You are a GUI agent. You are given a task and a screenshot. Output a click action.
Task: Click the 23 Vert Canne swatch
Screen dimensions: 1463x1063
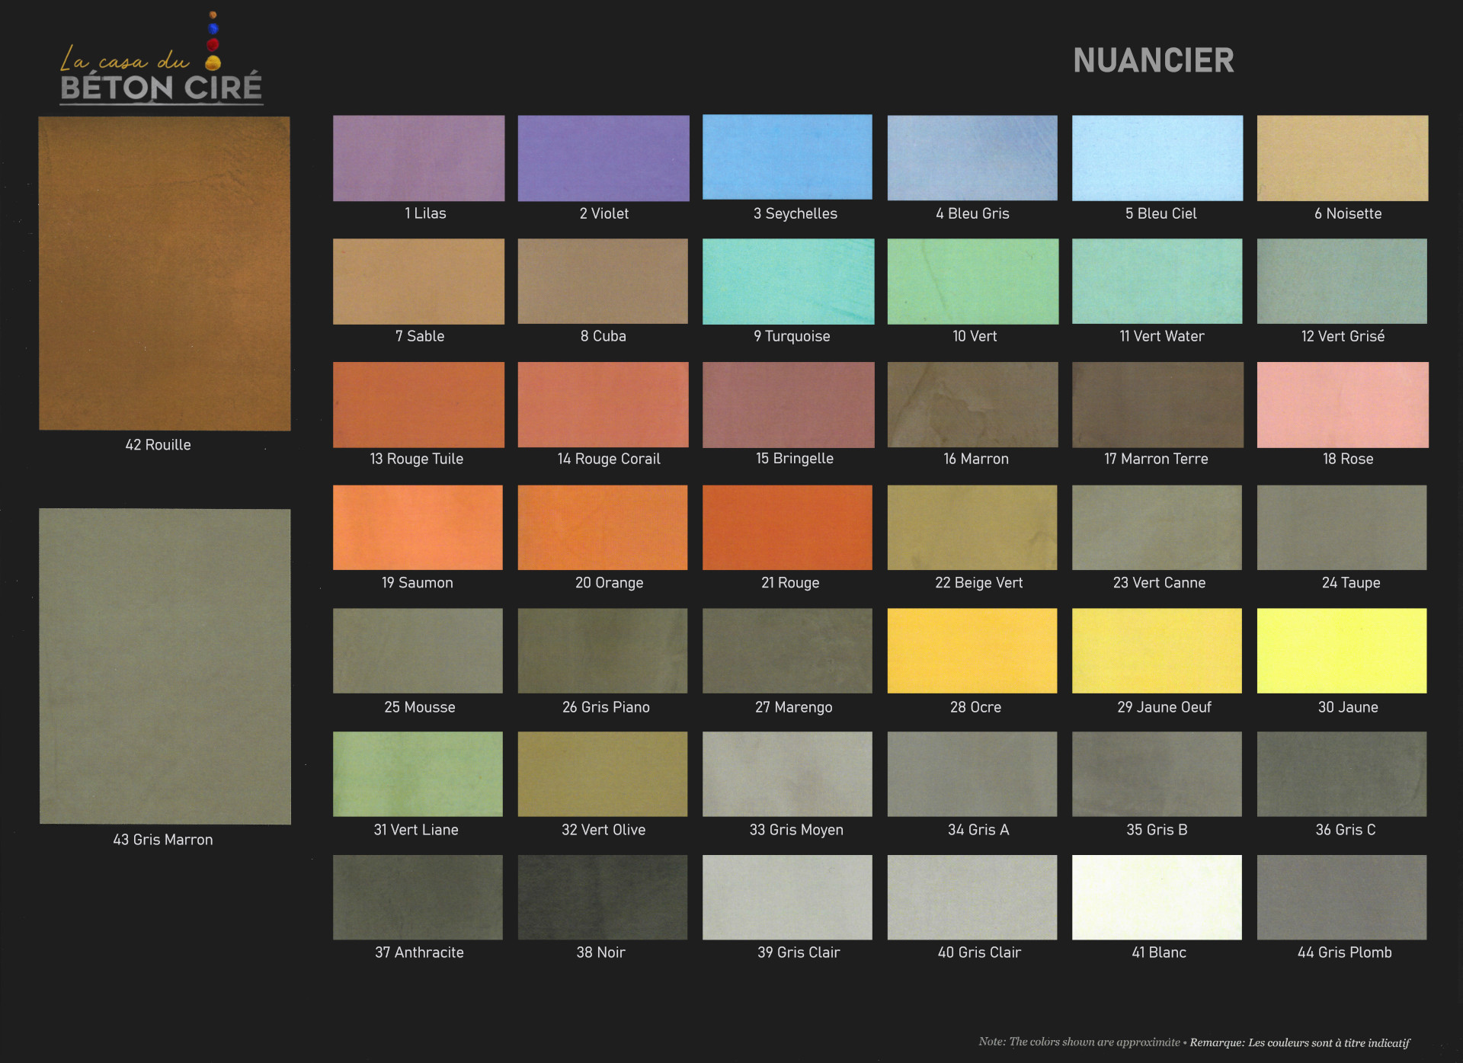tap(1157, 527)
